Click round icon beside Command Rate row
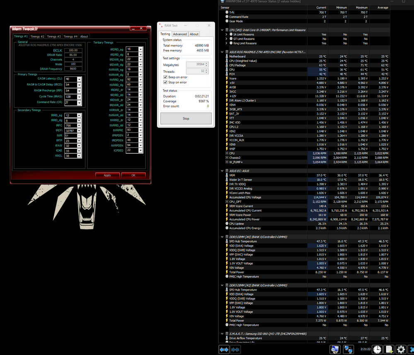The image size is (414, 355). tap(227, 17)
